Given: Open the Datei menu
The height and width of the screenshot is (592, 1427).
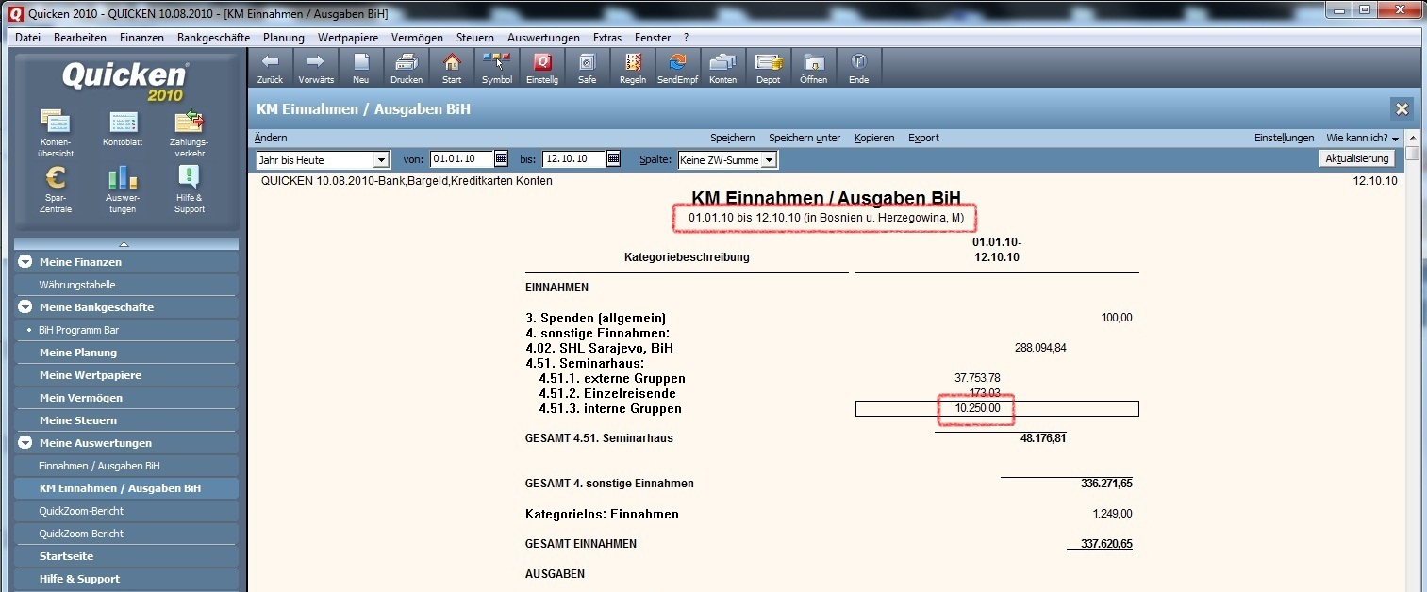Looking at the screenshot, I should (28, 38).
